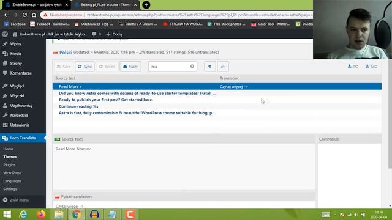Clear the 'rea' filter text
392x220 pixels.
(x=192, y=67)
